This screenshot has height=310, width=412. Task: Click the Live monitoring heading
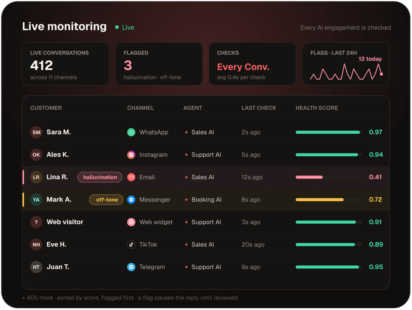tap(65, 26)
